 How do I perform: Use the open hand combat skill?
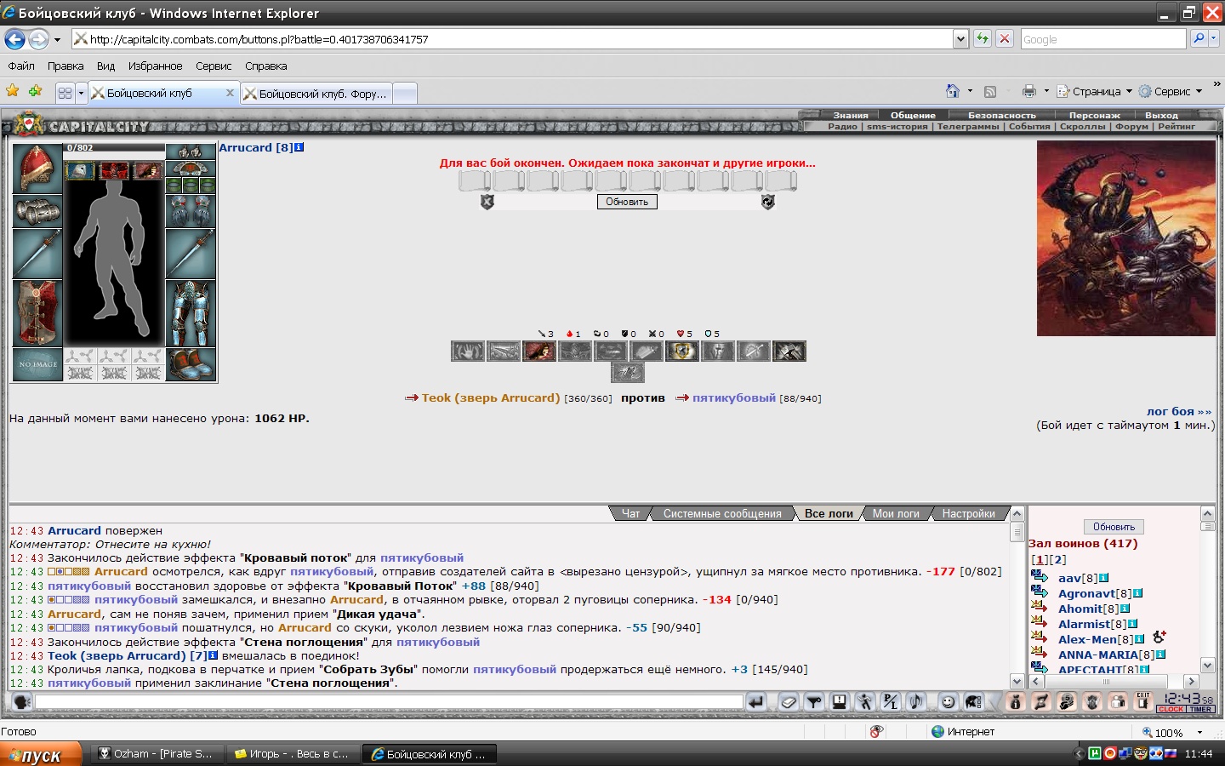[x=467, y=351]
